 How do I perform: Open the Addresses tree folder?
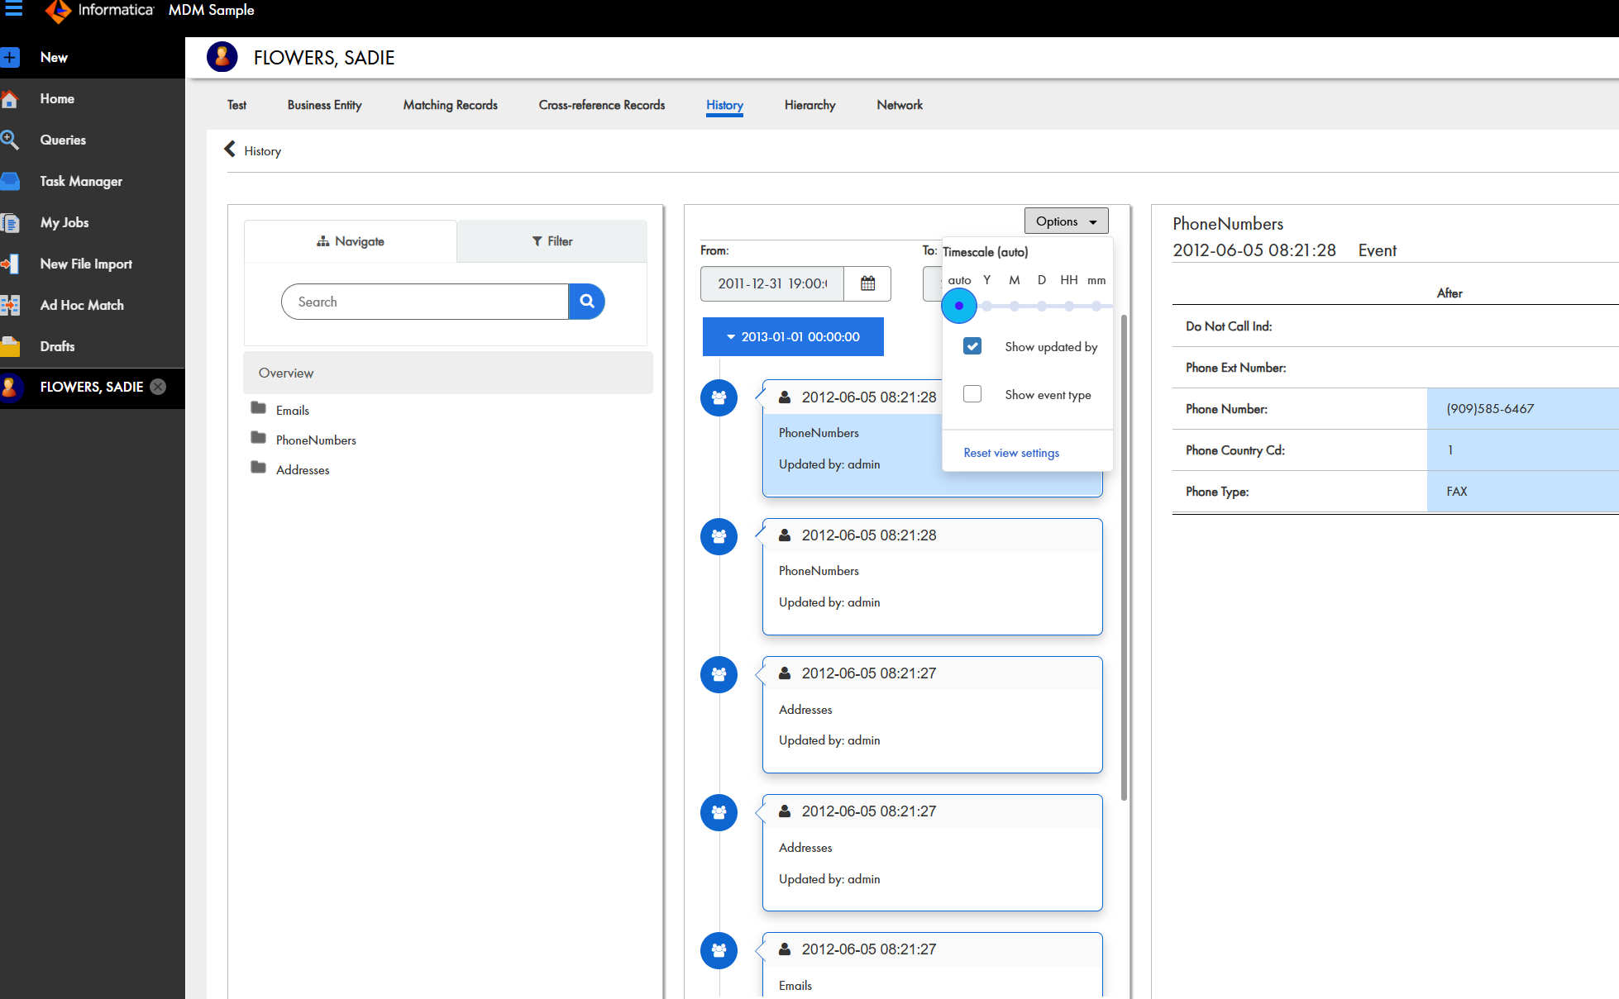tap(259, 468)
